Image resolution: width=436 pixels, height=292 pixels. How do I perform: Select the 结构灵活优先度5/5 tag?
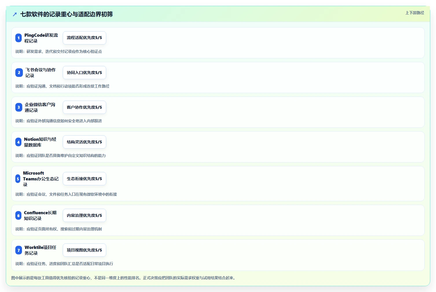[x=84, y=142]
